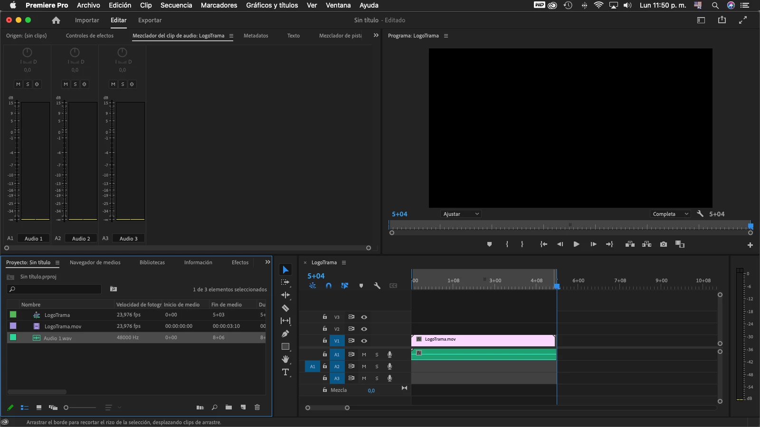Open LogoTrama timeline panel menu
760x427 pixels.
tap(344, 262)
